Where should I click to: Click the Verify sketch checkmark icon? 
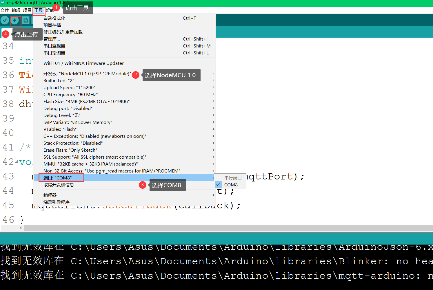tap(5, 20)
